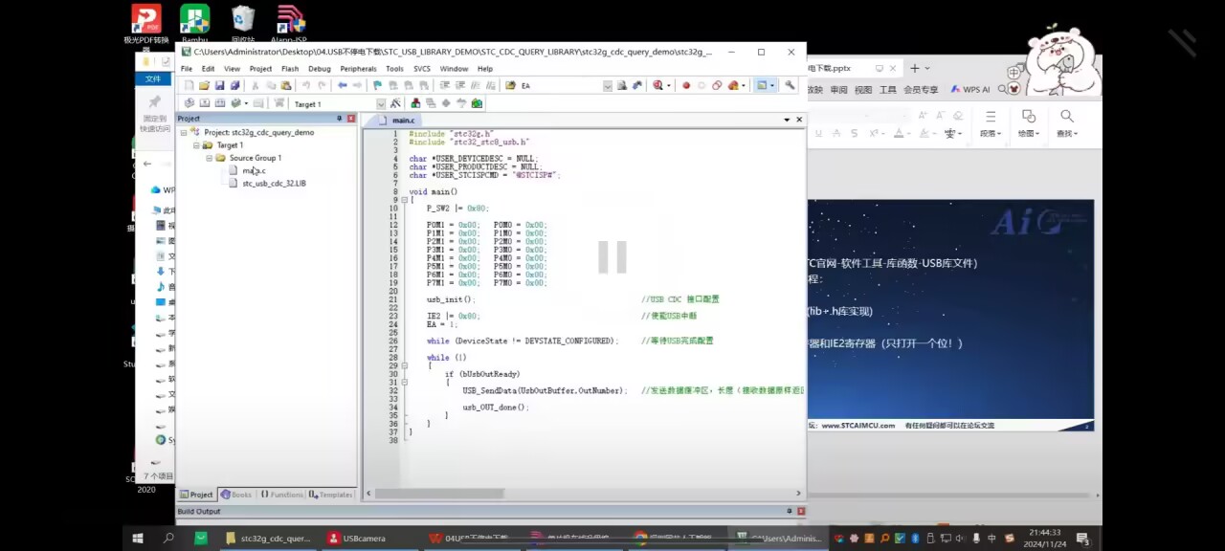Save the current file with the disk icon
Image resolution: width=1225 pixels, height=551 pixels.
tap(219, 85)
